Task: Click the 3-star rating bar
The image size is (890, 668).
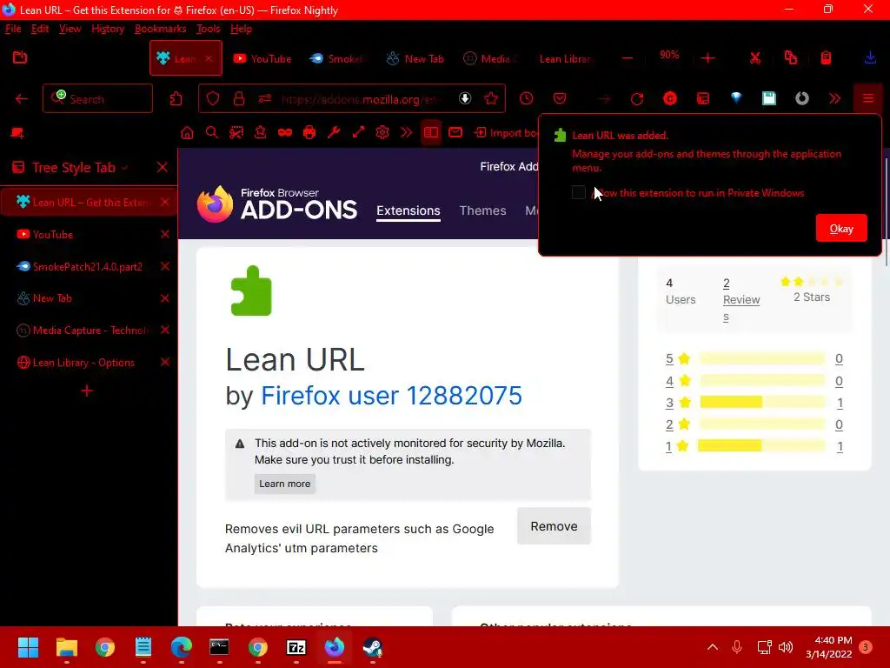Action: tap(761, 402)
